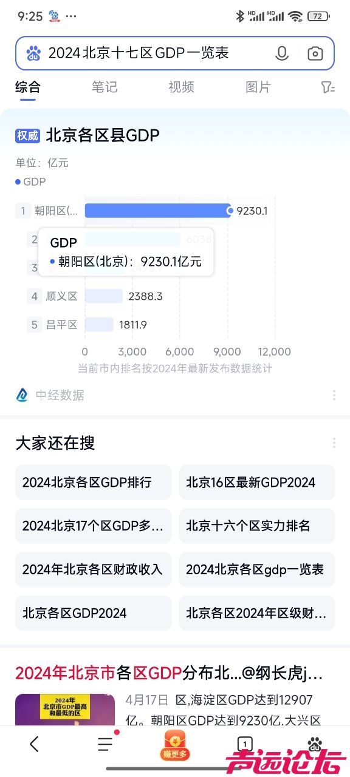
Task: Open the tab switcher showing 1
Action: click(x=244, y=744)
